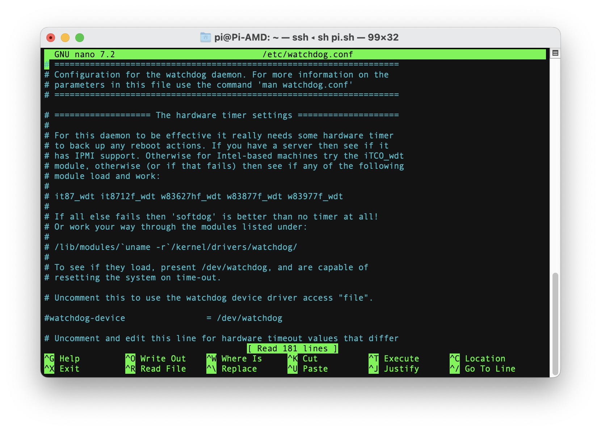This screenshot has width=601, height=431.
Task: Click the #watchdog-device configuration line
Action: tap(163, 318)
